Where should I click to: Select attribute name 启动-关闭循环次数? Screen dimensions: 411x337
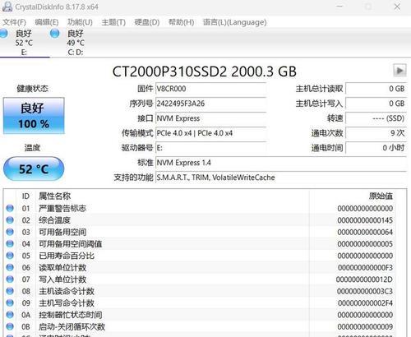(x=72, y=326)
